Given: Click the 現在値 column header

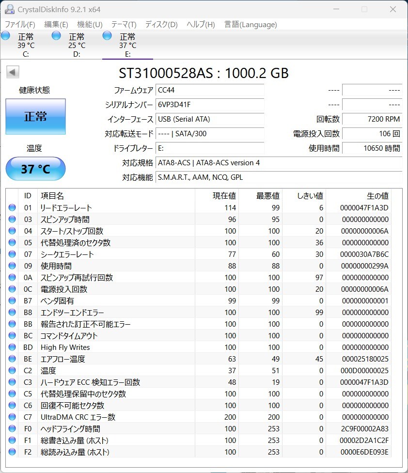Looking at the screenshot, I should (217, 195).
